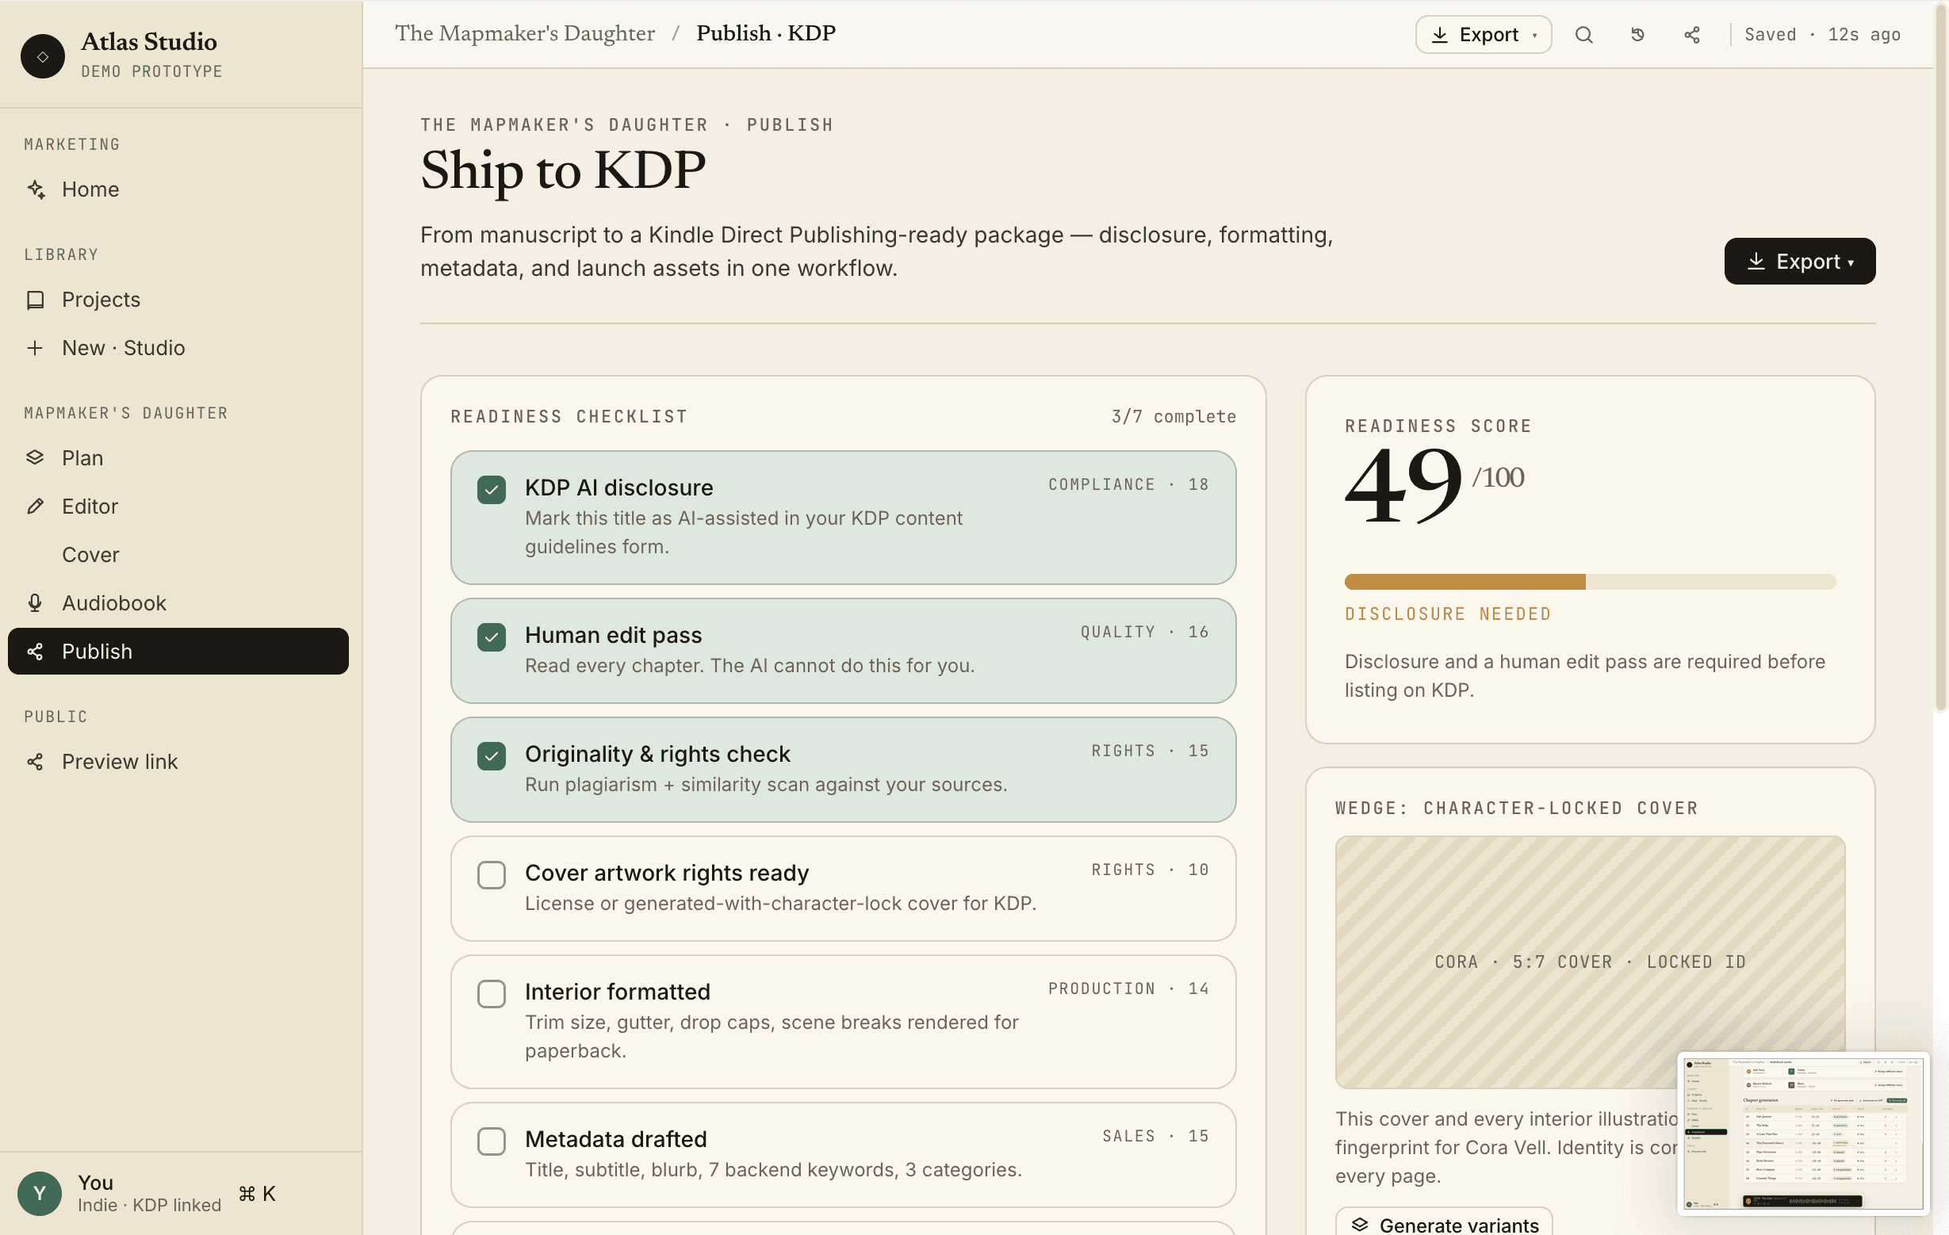The height and width of the screenshot is (1235, 1949).
Task: Click the Human edit pass title
Action: pos(614,635)
